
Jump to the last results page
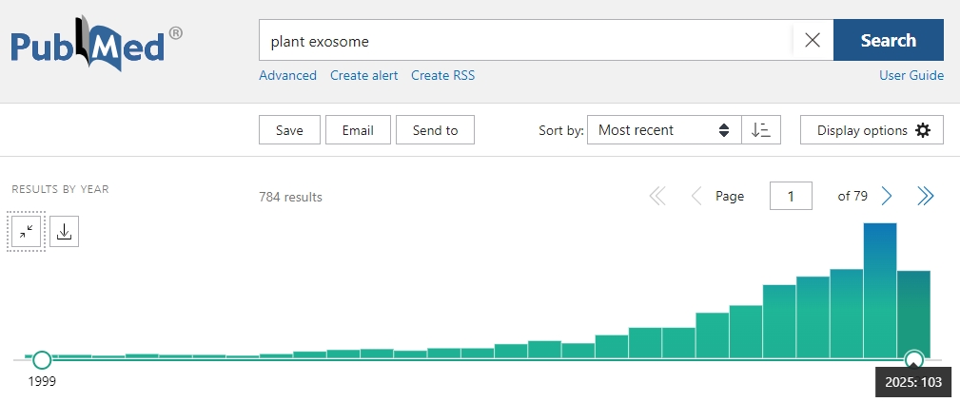[925, 197]
